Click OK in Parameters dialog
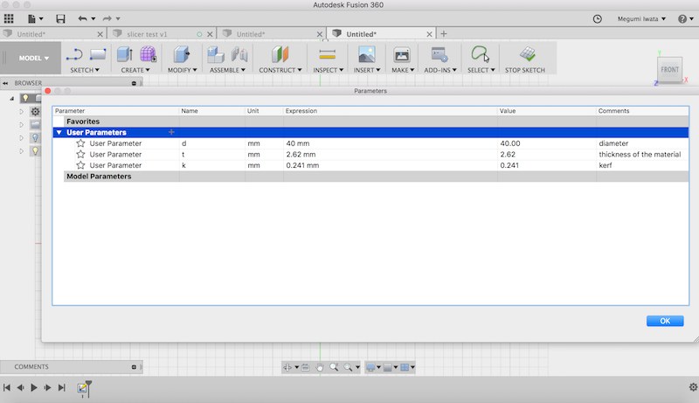Image resolution: width=699 pixels, height=403 pixels. coord(665,321)
